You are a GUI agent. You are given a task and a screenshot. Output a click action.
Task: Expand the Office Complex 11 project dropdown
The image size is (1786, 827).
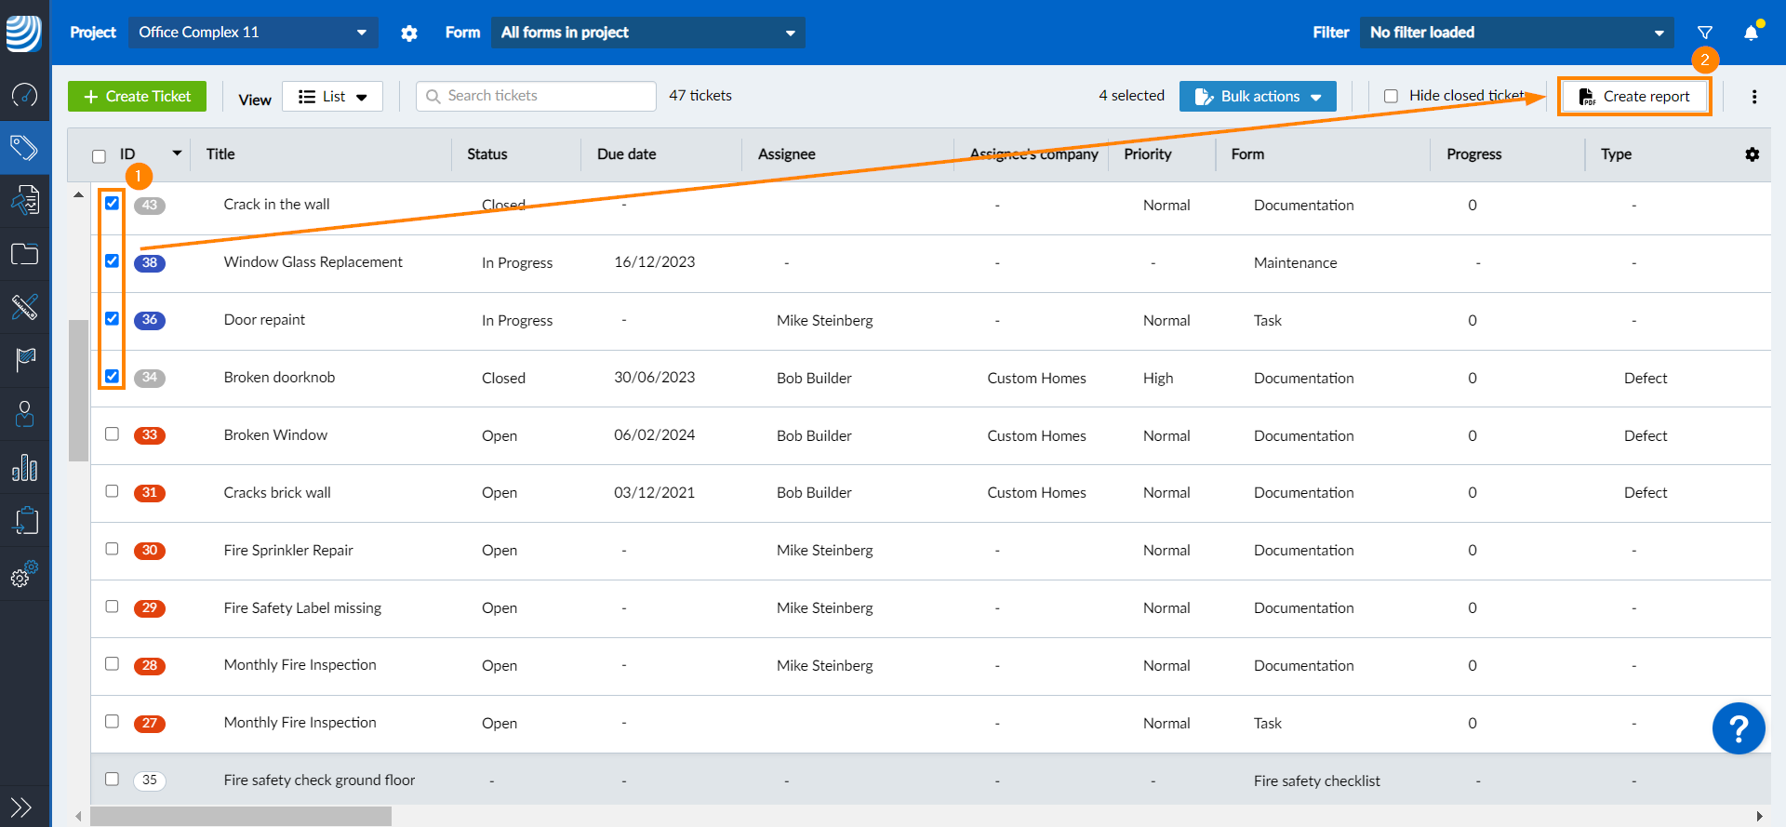tap(253, 33)
